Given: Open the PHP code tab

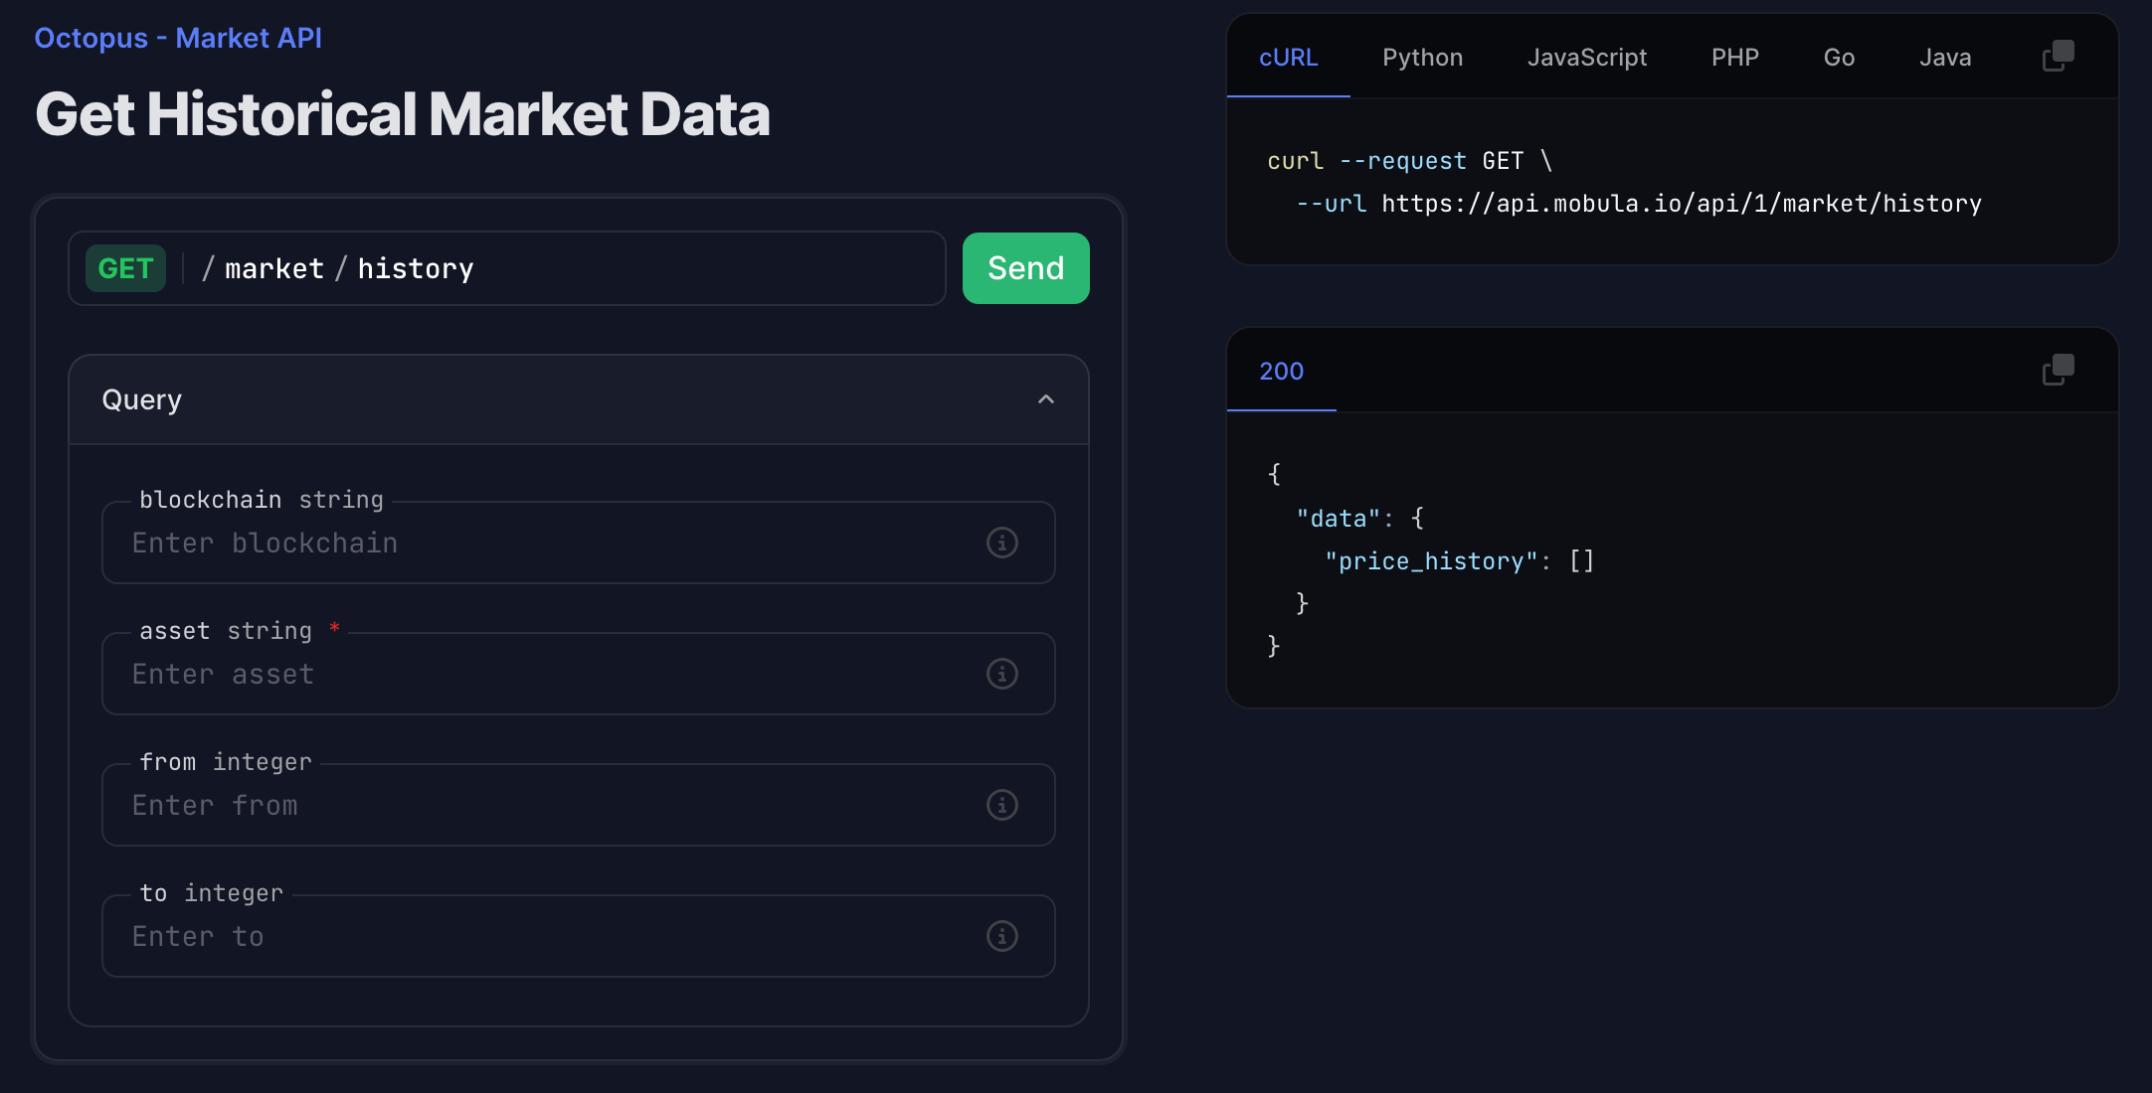Looking at the screenshot, I should point(1734,58).
